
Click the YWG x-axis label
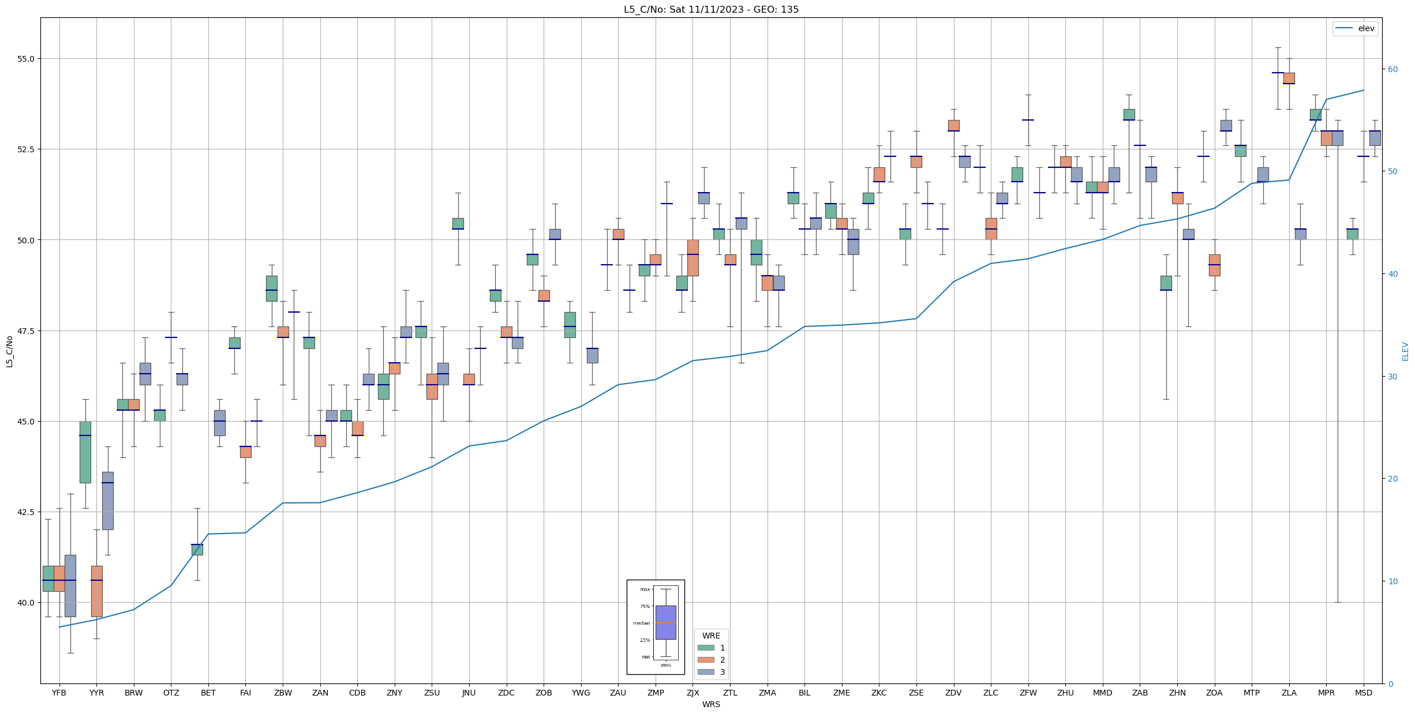581,693
